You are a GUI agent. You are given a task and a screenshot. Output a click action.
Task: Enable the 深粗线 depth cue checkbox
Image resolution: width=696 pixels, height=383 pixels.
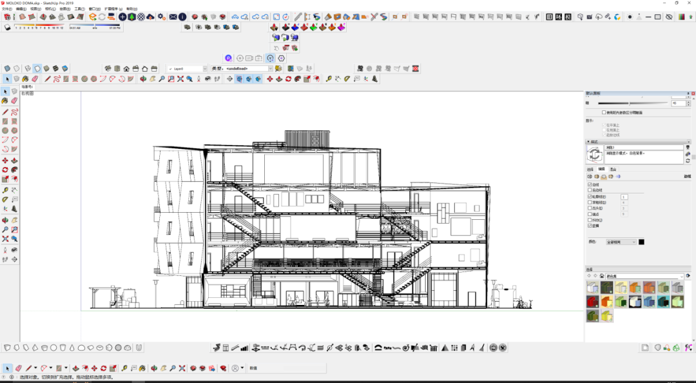click(x=590, y=202)
